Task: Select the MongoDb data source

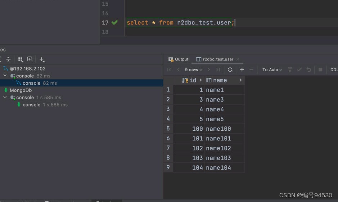Action: point(21,90)
